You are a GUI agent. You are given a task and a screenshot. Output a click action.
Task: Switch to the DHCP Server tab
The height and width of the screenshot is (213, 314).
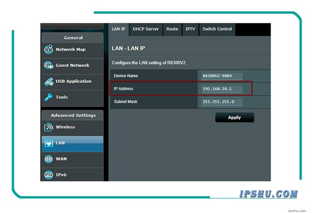(x=146, y=29)
